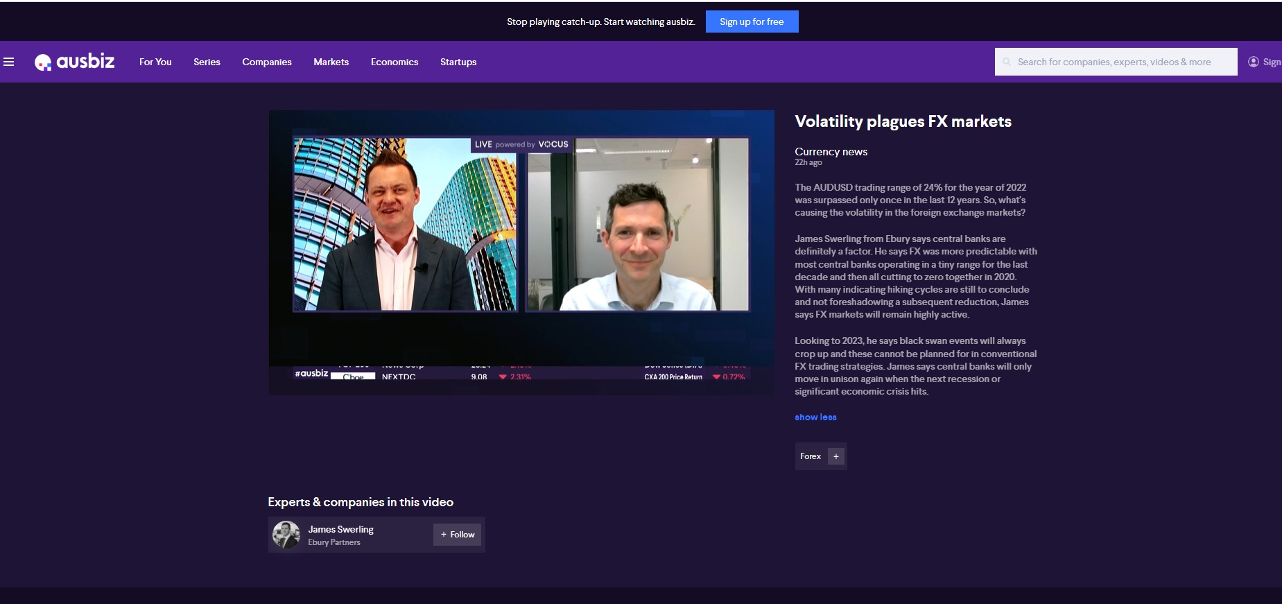
Task: Open the Markets section
Action: click(331, 62)
